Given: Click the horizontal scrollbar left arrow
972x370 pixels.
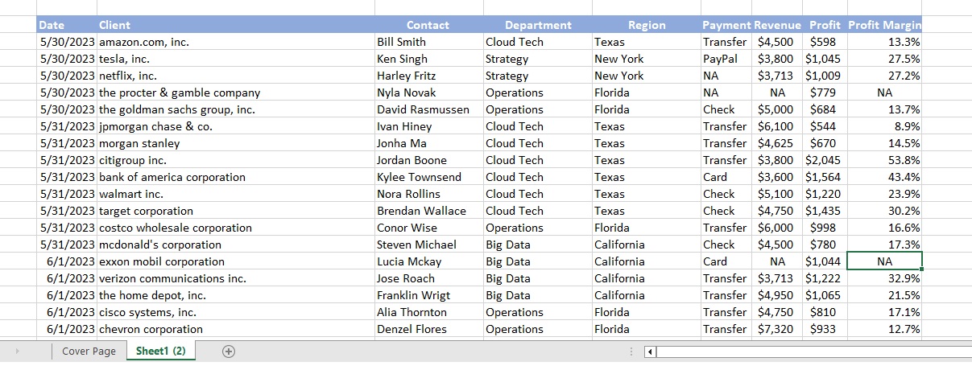Looking at the screenshot, I should [652, 351].
